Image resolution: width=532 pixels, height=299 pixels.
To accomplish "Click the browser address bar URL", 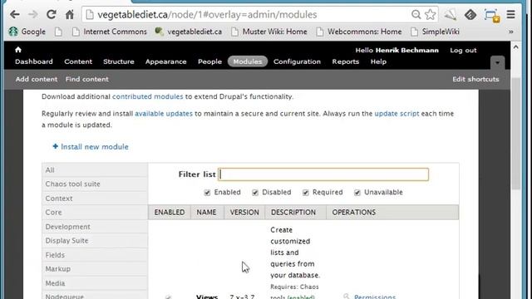I will 207,15.
